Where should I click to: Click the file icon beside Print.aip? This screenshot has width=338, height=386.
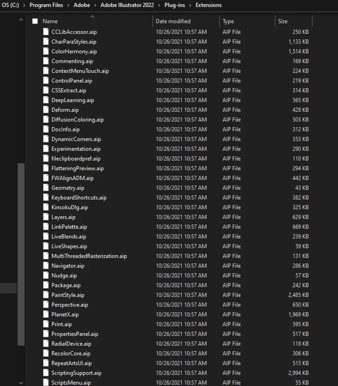[46, 324]
